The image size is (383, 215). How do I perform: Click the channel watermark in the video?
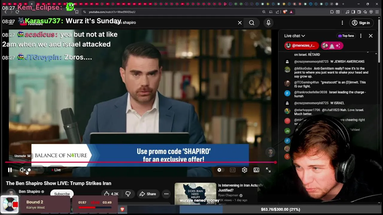(x=270, y=153)
